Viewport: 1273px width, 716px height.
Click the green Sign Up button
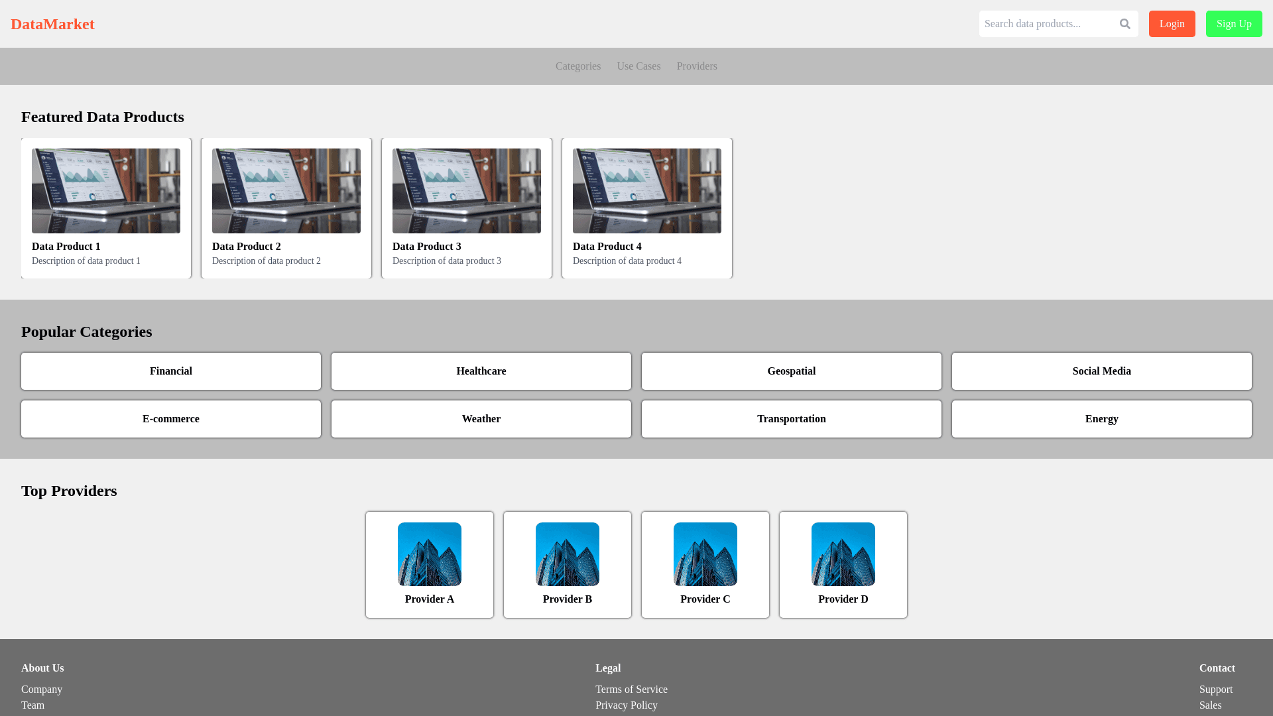pyautogui.click(x=1234, y=24)
